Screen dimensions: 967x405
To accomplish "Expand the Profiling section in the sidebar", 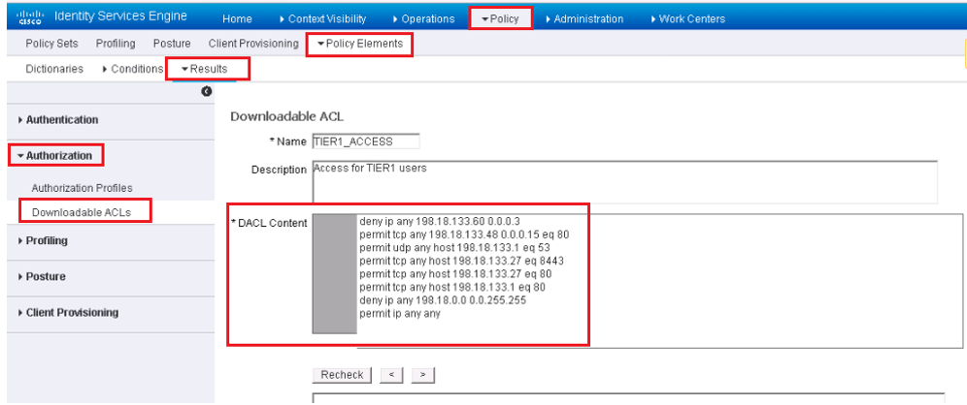I will (x=43, y=240).
